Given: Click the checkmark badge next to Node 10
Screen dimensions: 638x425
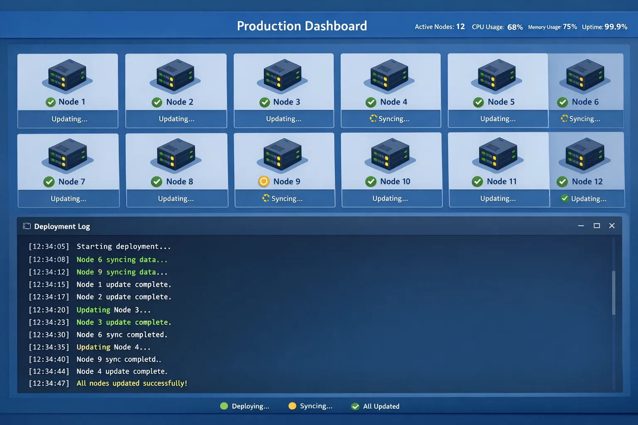Looking at the screenshot, I should [x=371, y=181].
